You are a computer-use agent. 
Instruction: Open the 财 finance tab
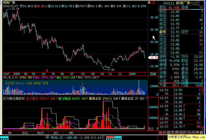point(185,133)
